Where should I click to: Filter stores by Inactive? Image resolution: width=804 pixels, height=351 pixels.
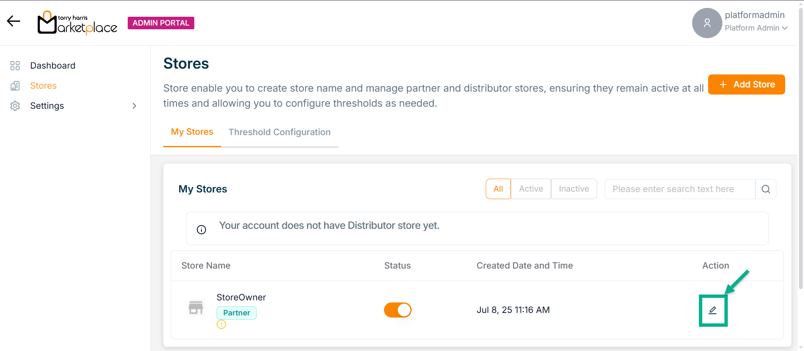(574, 189)
